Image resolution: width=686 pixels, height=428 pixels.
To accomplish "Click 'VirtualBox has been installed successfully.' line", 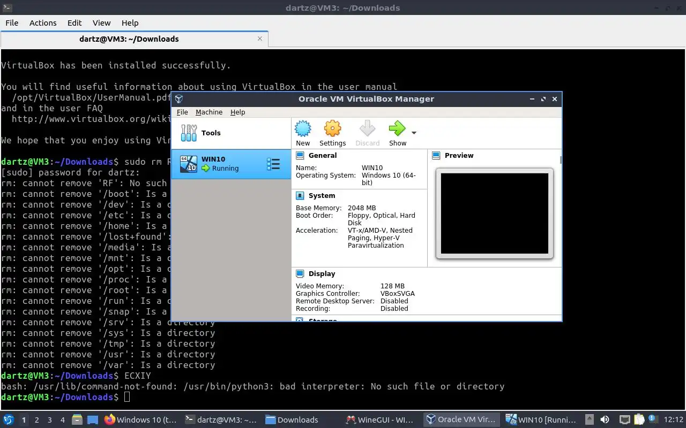I will (x=116, y=65).
